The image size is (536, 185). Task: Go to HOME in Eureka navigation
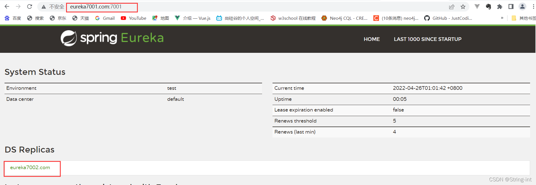(372, 39)
